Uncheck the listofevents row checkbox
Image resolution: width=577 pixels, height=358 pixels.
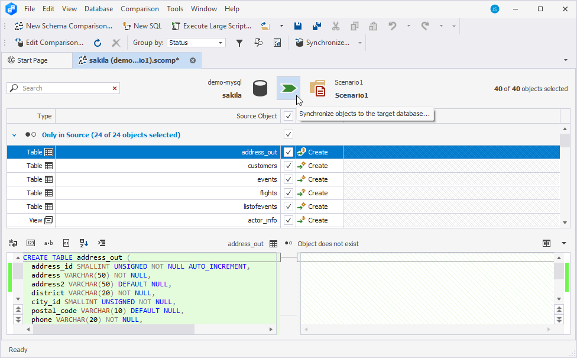pyautogui.click(x=288, y=207)
